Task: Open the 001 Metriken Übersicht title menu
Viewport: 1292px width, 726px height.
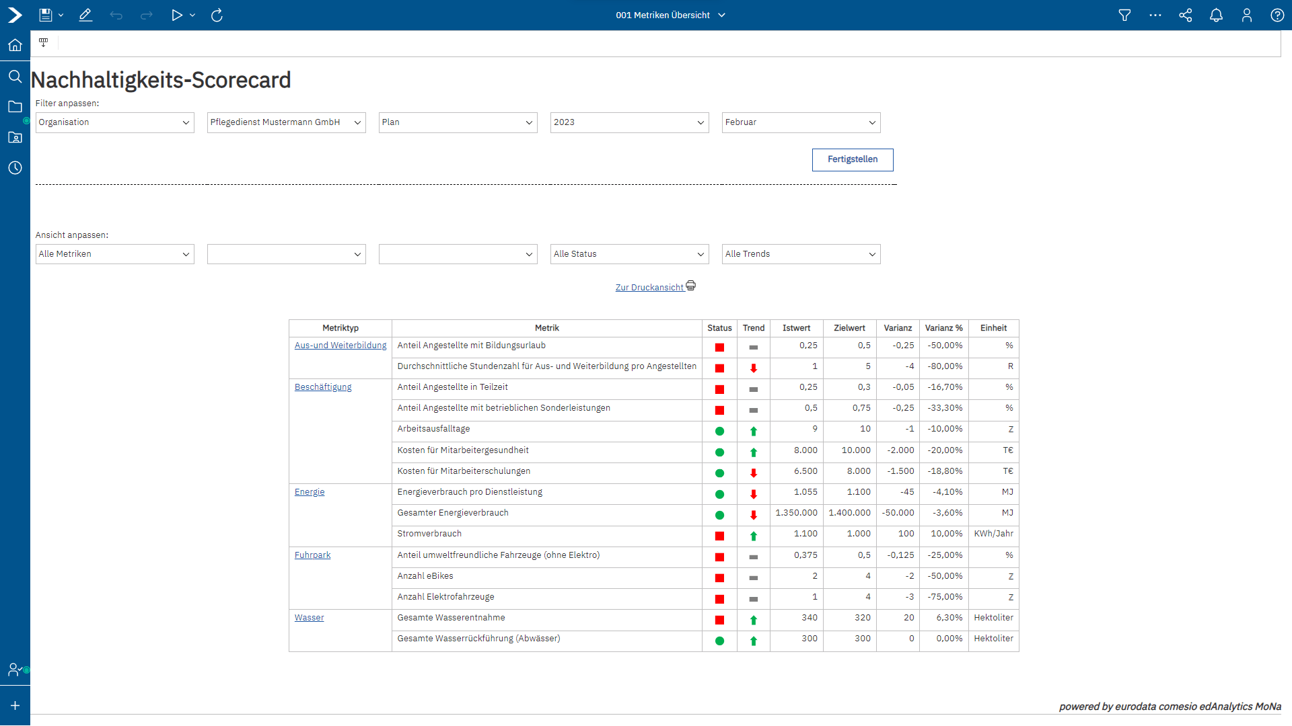Action: (x=670, y=15)
